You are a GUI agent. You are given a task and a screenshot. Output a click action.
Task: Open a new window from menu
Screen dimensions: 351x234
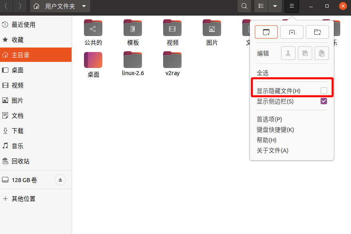(266, 32)
